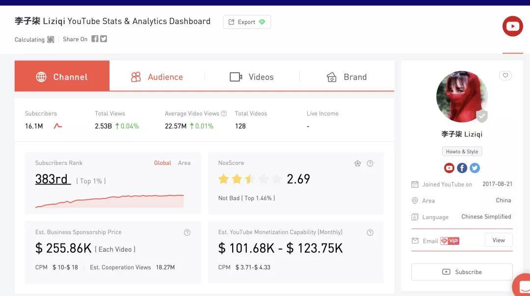
Task: Click the Export button
Action: (x=247, y=22)
